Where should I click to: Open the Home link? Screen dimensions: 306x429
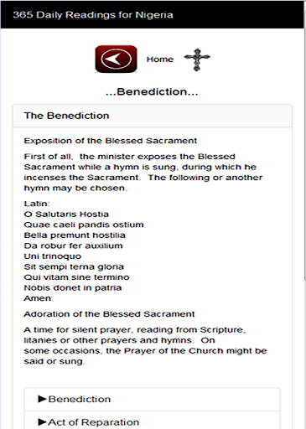coord(160,59)
